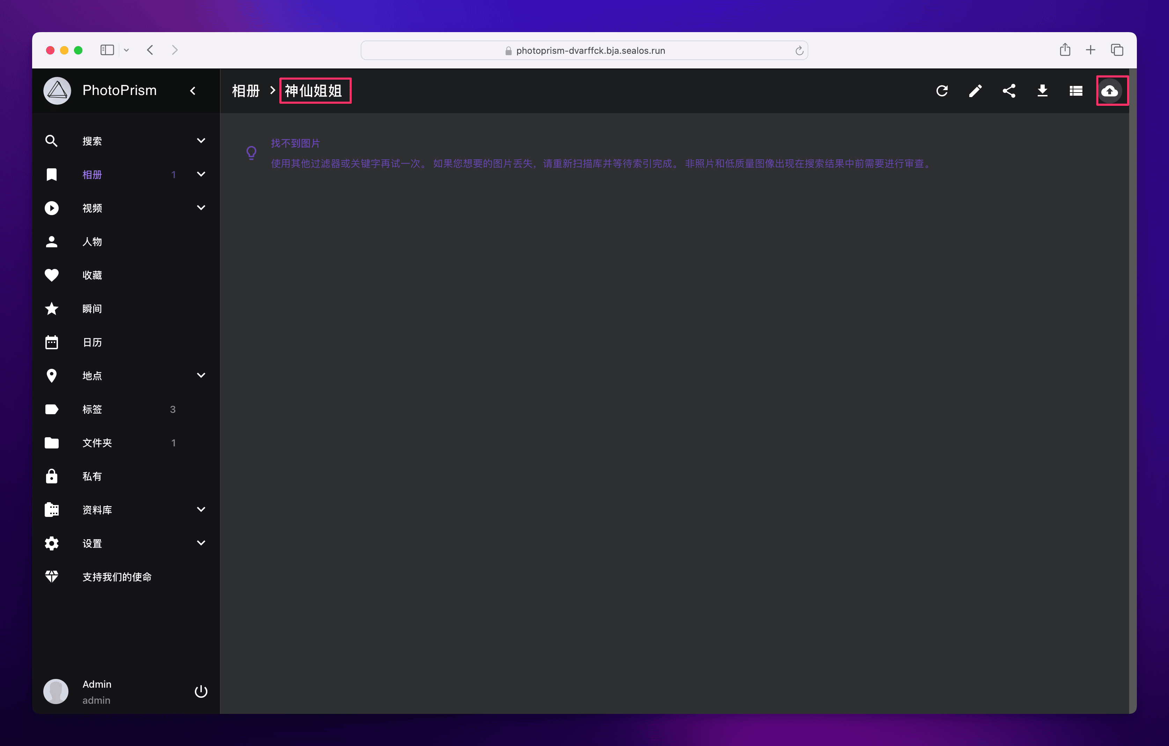Collapse the PhotoPrism sidebar navigation
Image resolution: width=1169 pixels, height=746 pixels.
[193, 91]
